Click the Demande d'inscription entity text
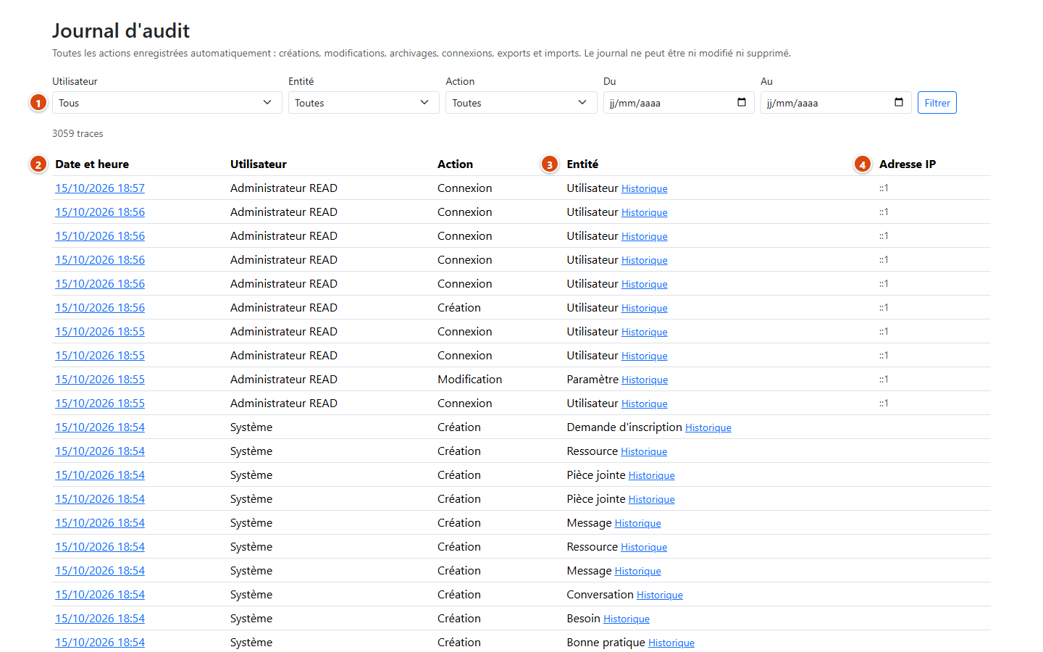 [624, 427]
